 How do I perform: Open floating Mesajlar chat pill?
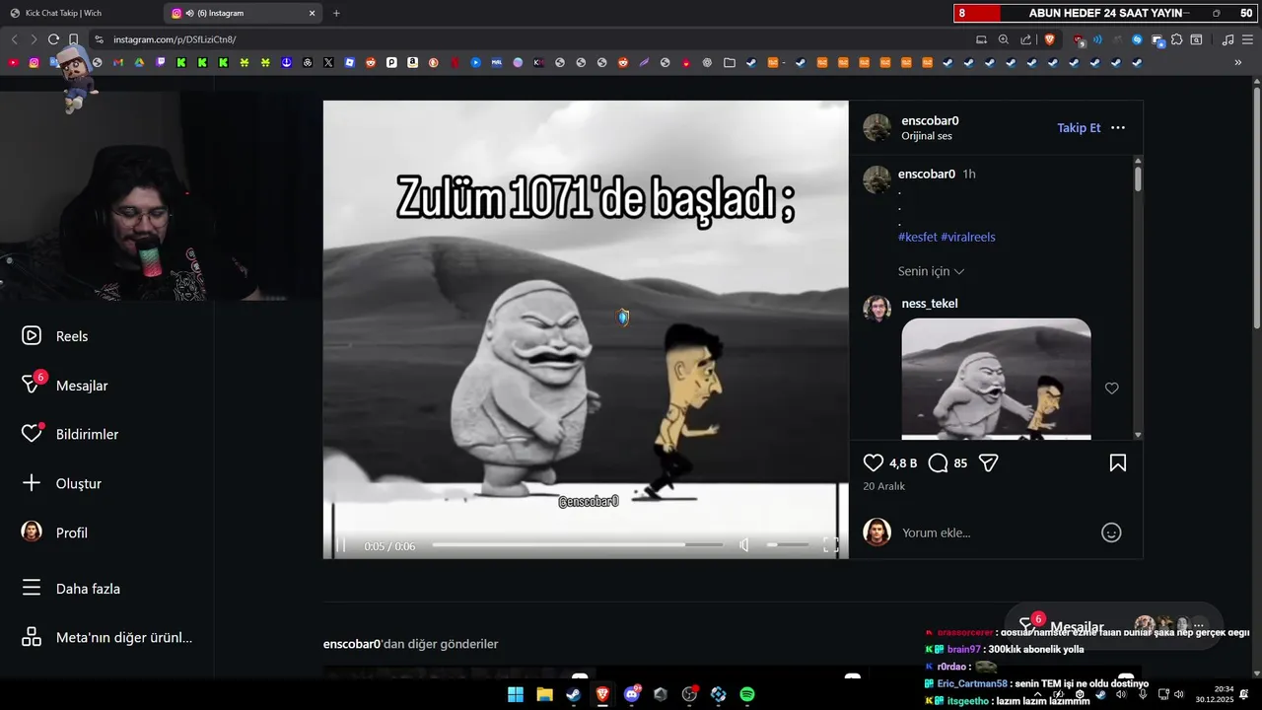(1113, 626)
